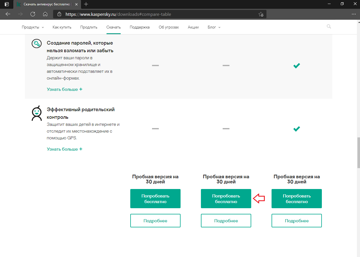Close the Kaspersky browser tab
The width and height of the screenshot is (360, 257).
77,4
